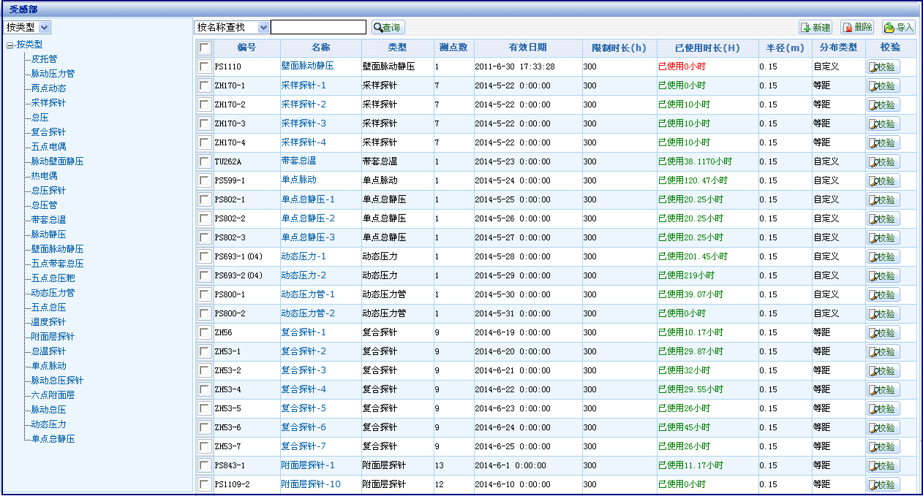The image size is (923, 496).
Task: Collapse the 按类型 tree root node
Action: [x=10, y=45]
